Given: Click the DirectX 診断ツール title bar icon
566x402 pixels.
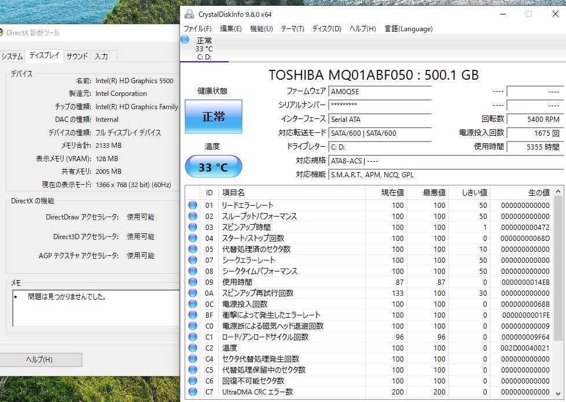Looking at the screenshot, I should tap(1, 32).
